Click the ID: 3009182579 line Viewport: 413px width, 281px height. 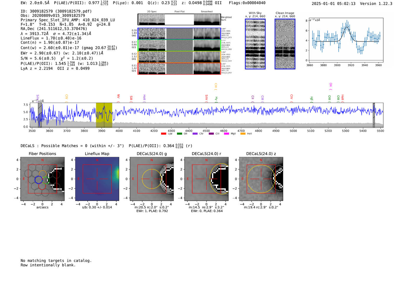[56, 11]
